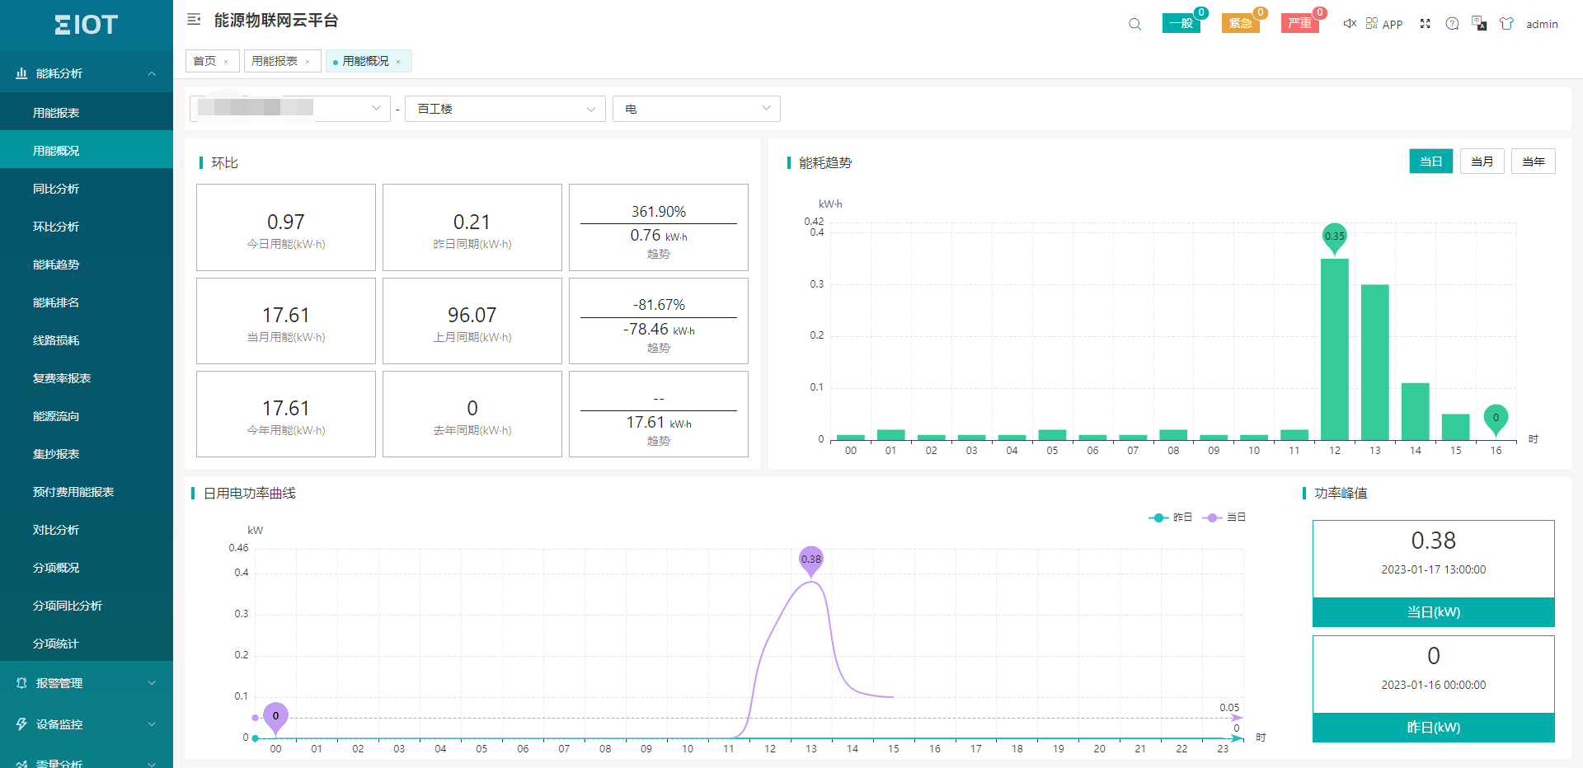Close the 用能概况 tab
The height and width of the screenshot is (768, 1583).
click(398, 62)
